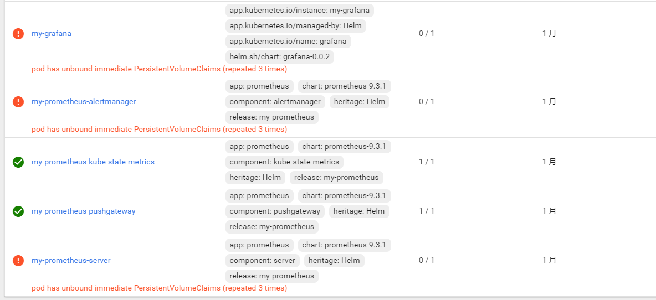
Task: Click the error status icon for my-grafana
Action: pos(18,34)
